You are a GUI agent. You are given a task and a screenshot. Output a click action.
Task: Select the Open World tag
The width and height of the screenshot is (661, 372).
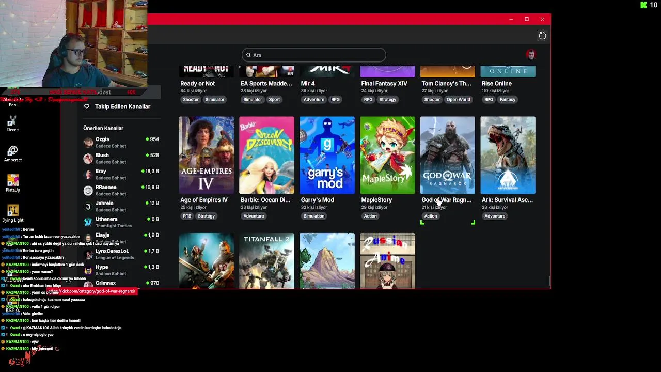[x=459, y=99]
